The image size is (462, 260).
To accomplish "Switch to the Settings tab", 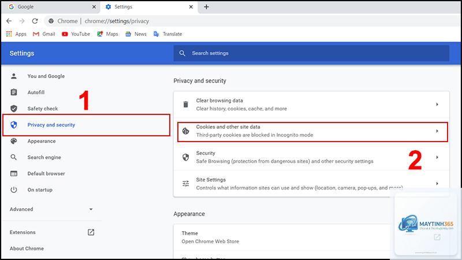I will [149, 7].
